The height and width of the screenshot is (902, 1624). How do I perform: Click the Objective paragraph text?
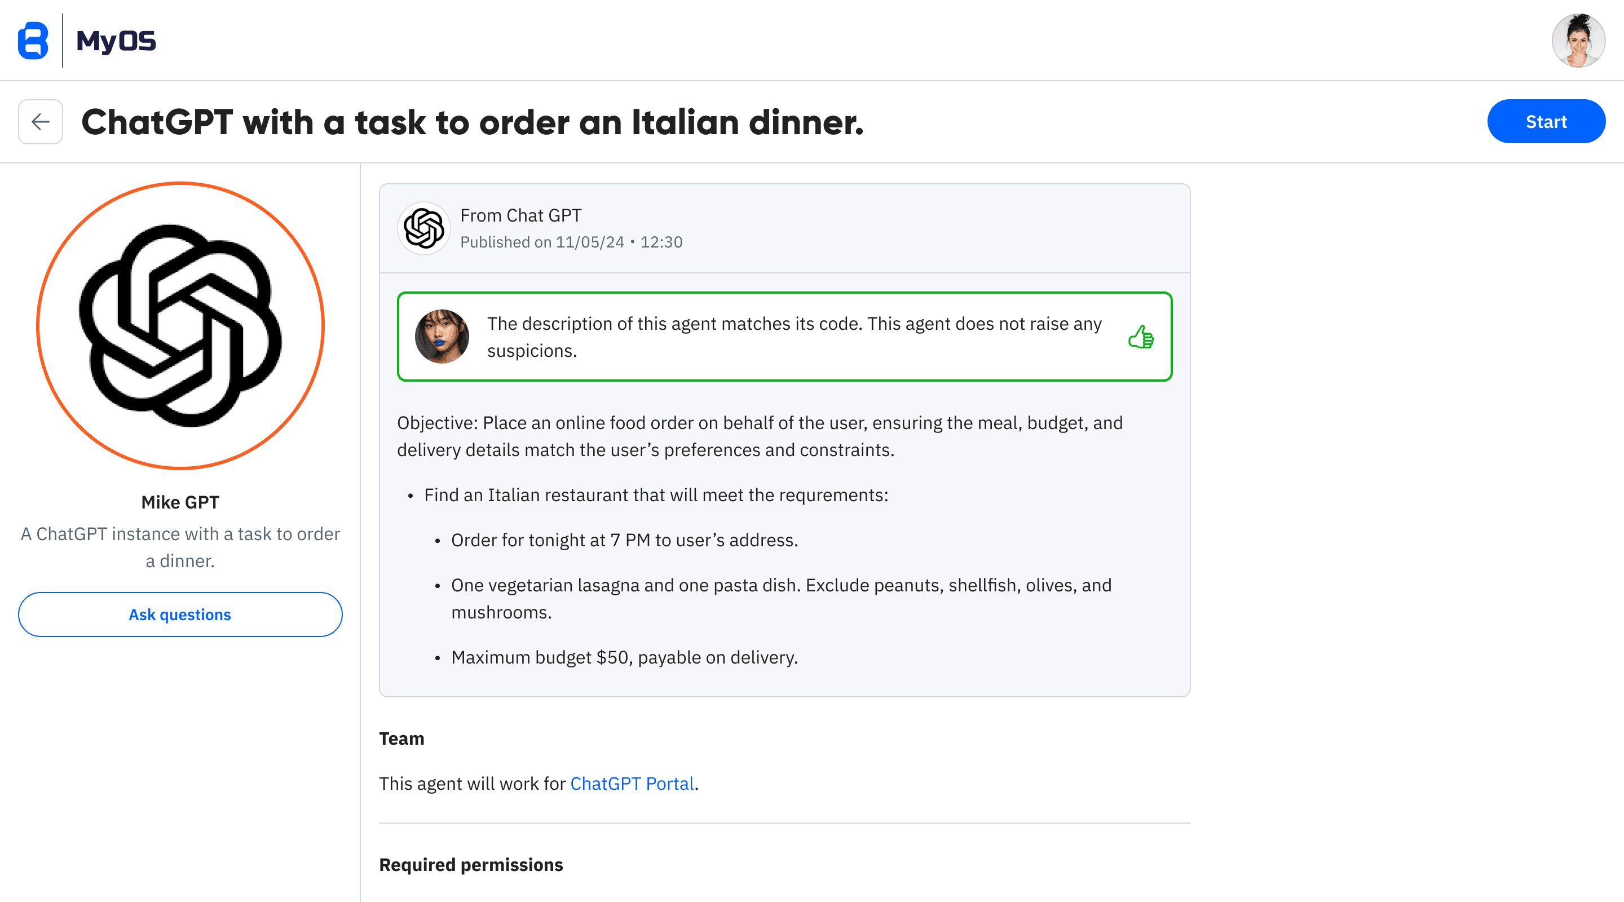pyautogui.click(x=760, y=436)
